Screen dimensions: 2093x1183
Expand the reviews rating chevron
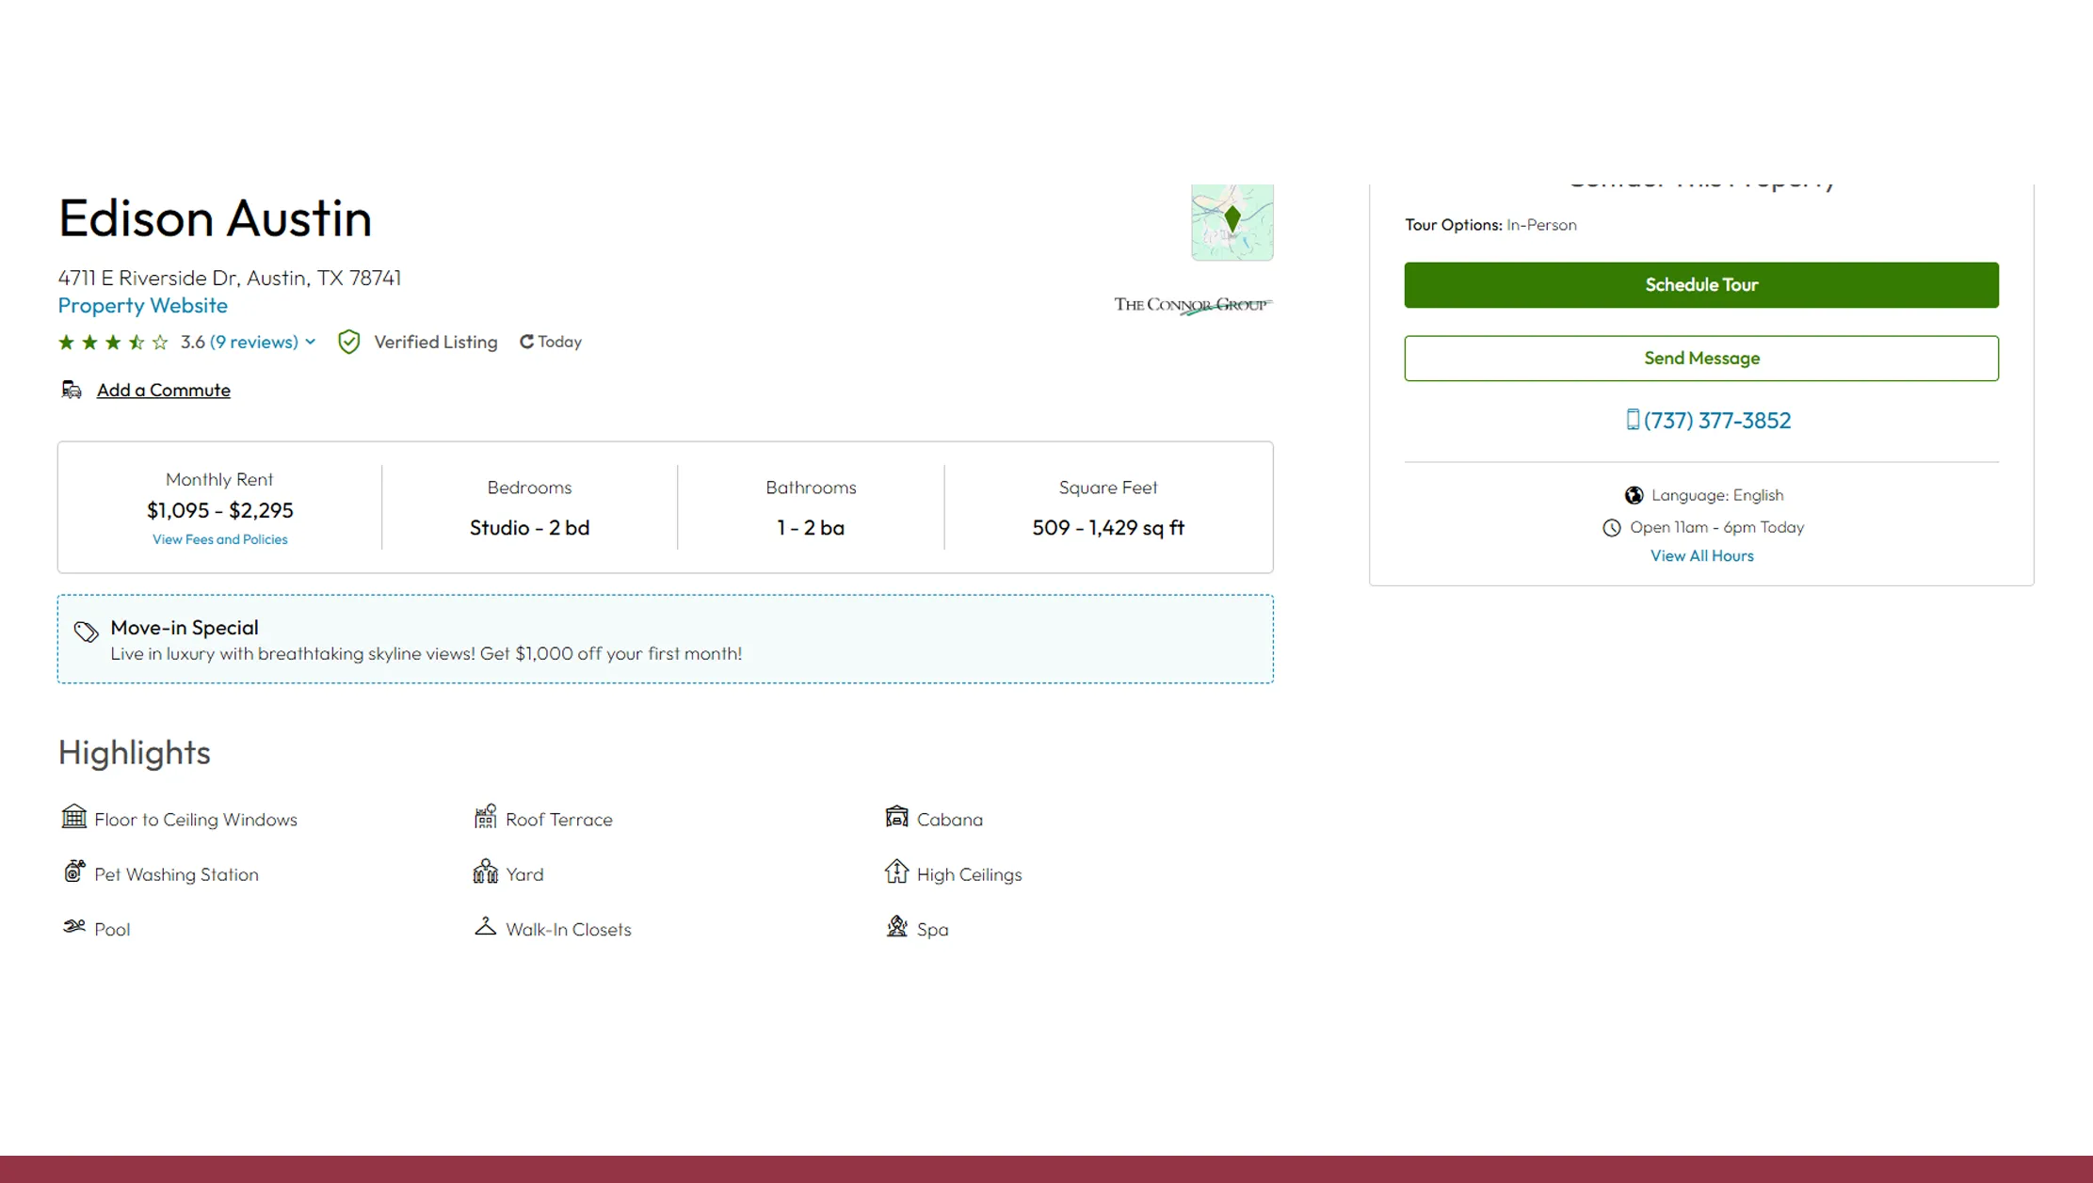pyautogui.click(x=311, y=342)
